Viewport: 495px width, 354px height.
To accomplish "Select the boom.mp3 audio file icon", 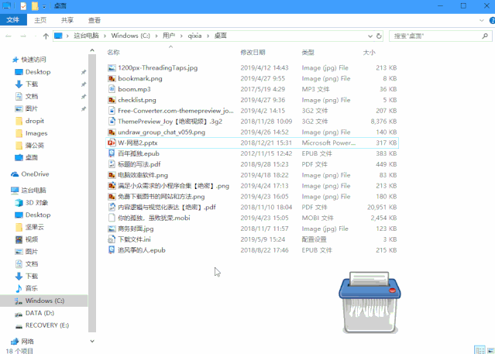I will (112, 89).
